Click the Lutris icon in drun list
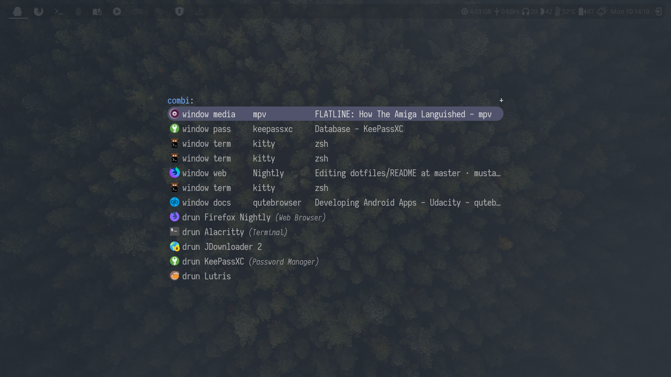The width and height of the screenshot is (671, 377). click(x=174, y=276)
